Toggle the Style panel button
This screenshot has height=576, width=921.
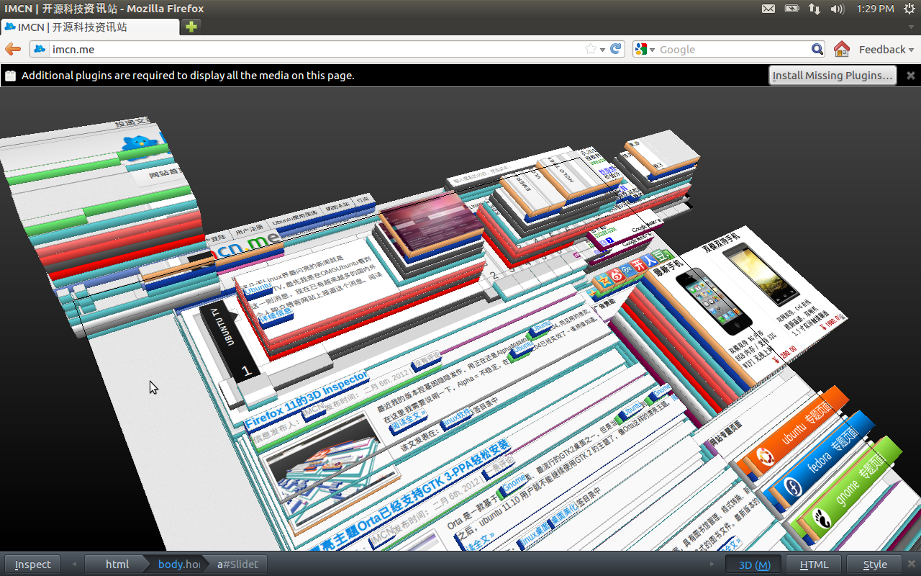click(875, 564)
